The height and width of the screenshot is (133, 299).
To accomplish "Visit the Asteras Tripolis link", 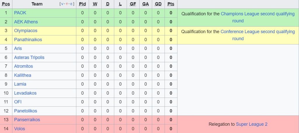I will point(29,57).
